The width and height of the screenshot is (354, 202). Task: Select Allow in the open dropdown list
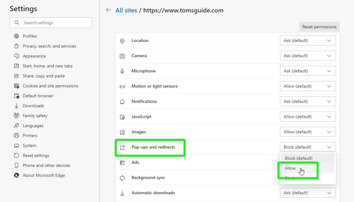290,168
